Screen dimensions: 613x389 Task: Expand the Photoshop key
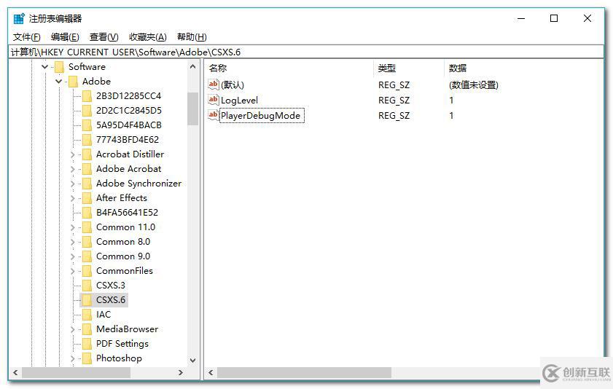click(x=73, y=358)
